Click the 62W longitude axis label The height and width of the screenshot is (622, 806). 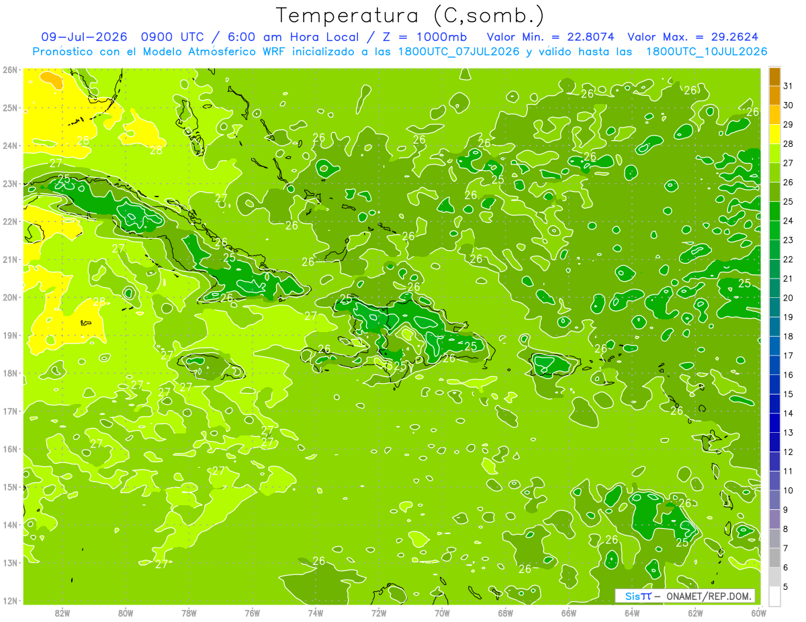click(695, 613)
